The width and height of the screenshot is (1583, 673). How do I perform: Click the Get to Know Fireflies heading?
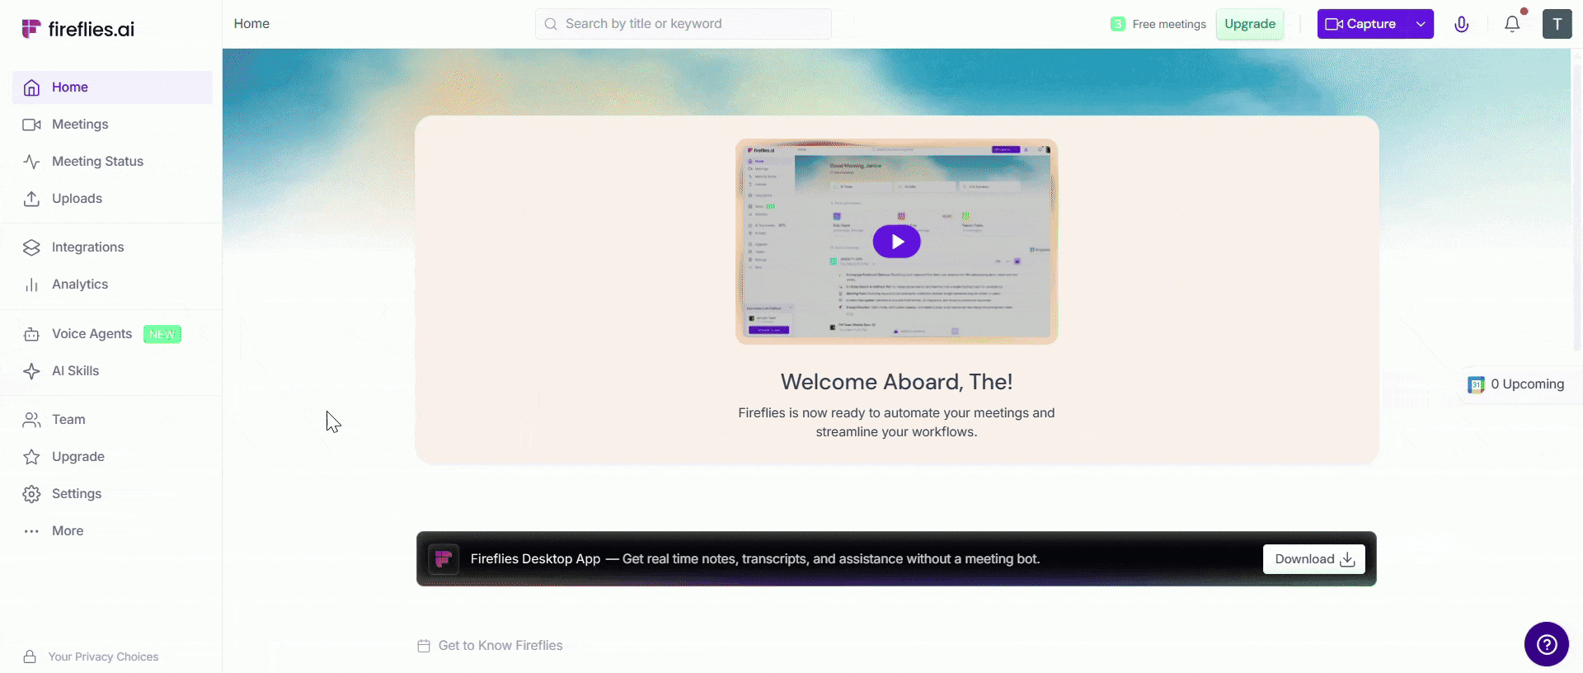click(500, 646)
